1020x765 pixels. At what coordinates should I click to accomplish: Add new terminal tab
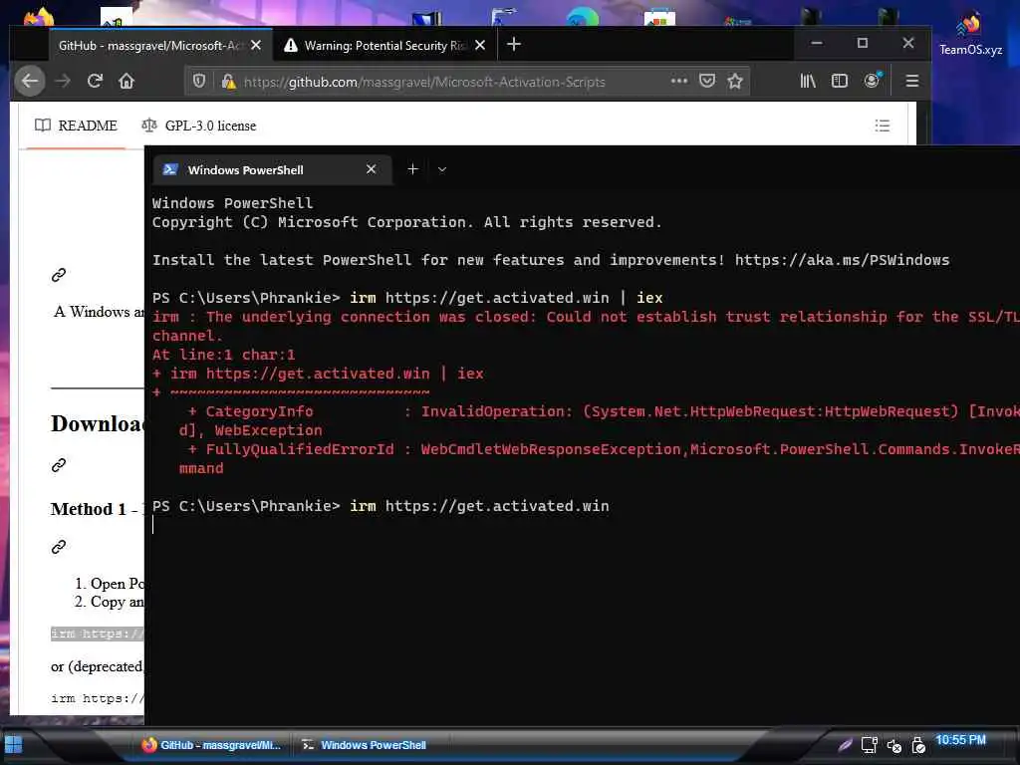click(412, 169)
